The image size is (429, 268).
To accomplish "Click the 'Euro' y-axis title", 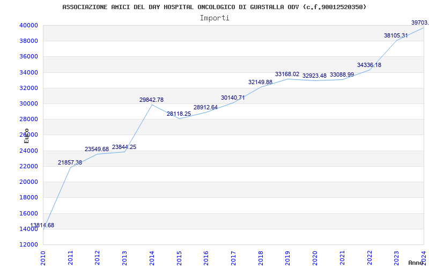I will [26, 136].
